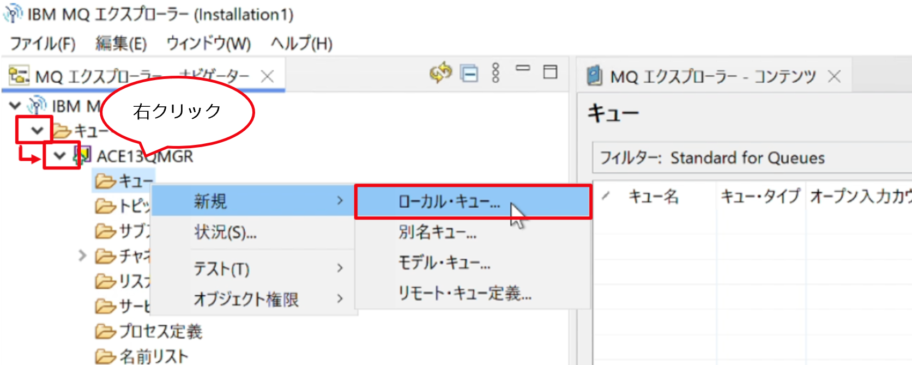This screenshot has width=912, height=365.
Task: Click the フィルター: Standard for Queues bar
Action: tap(752, 158)
